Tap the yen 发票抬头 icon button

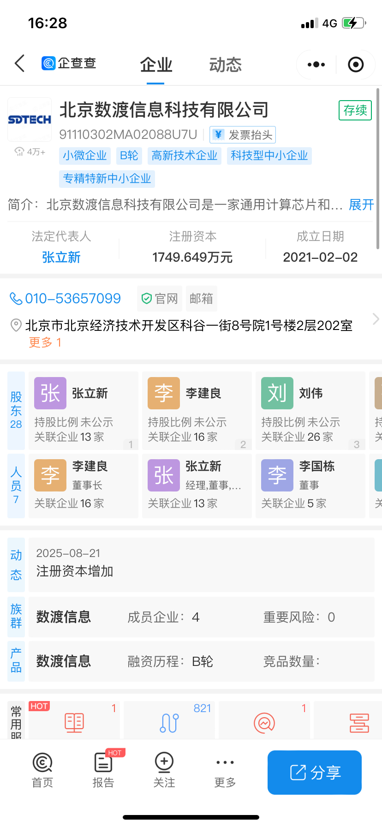243,135
